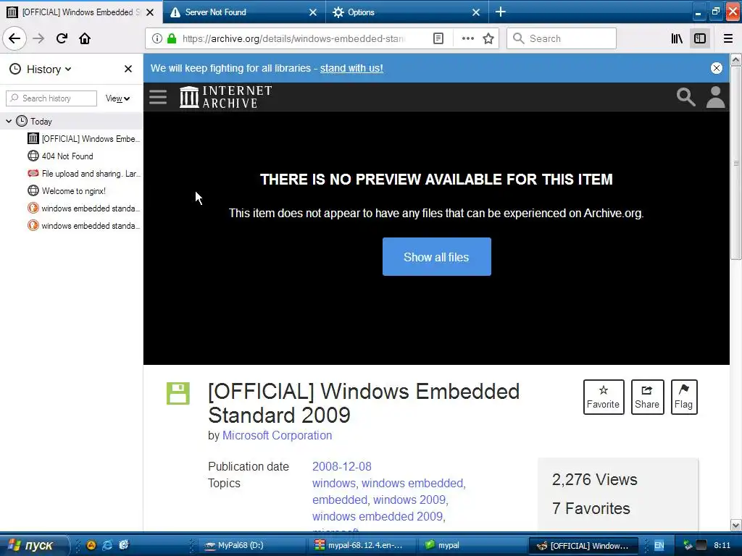Image resolution: width=742 pixels, height=556 pixels.
Task: Open first windows embedded standa... history entry
Action: coord(84,208)
